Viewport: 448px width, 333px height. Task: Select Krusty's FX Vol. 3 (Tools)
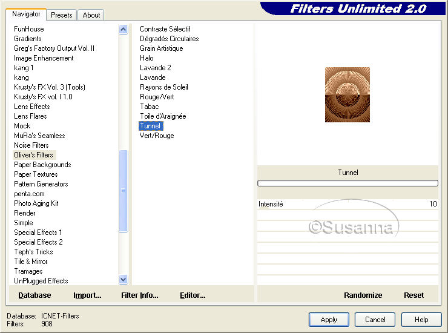click(50, 87)
